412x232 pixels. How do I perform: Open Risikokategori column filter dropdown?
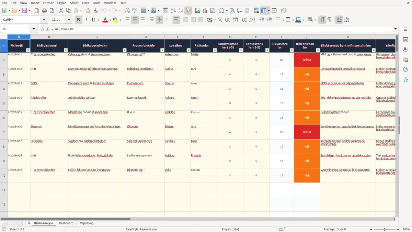(66, 50)
